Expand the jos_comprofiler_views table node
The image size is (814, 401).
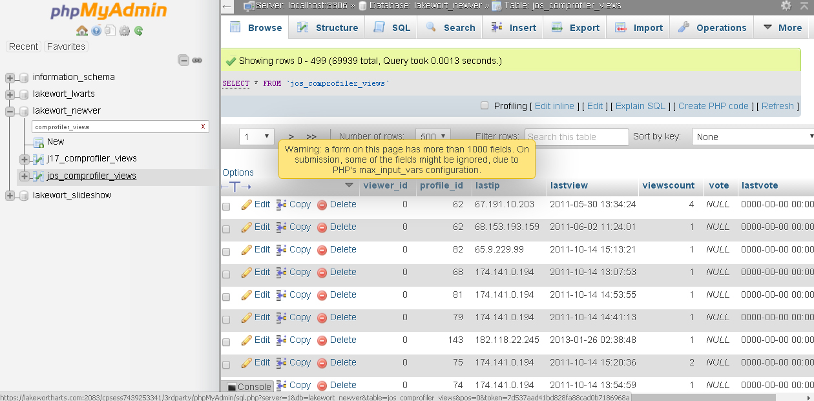click(24, 176)
